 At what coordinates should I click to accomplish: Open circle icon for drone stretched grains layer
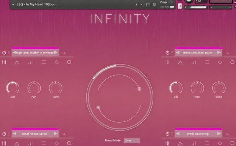[233, 62]
